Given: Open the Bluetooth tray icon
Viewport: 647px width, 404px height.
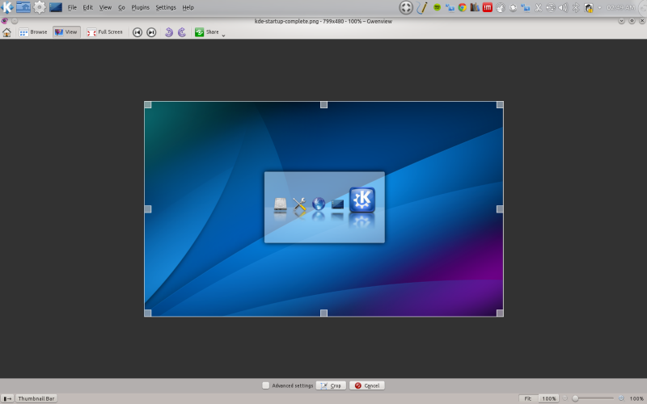Looking at the screenshot, I should click(x=576, y=7).
